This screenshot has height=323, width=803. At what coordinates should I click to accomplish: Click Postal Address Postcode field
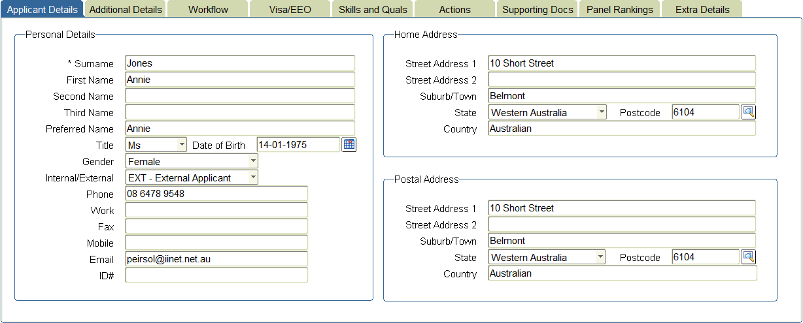pos(706,257)
